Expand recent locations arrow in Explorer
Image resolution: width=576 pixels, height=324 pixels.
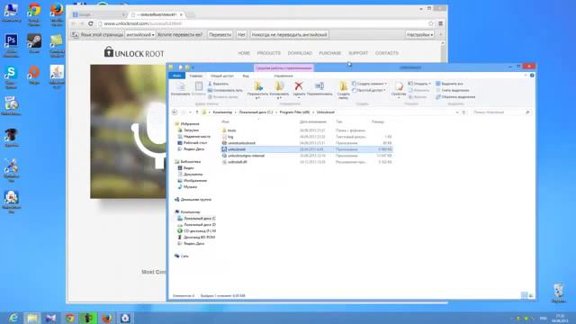[190, 112]
